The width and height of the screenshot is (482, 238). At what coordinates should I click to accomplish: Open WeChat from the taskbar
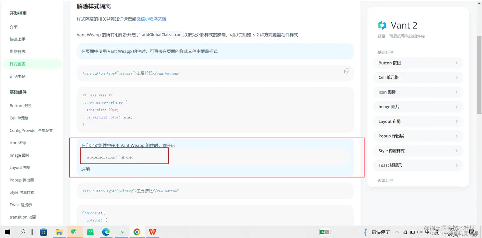tap(75, 232)
